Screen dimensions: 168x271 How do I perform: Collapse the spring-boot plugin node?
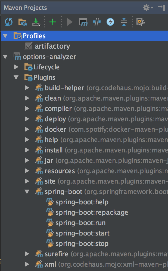tap(27, 192)
